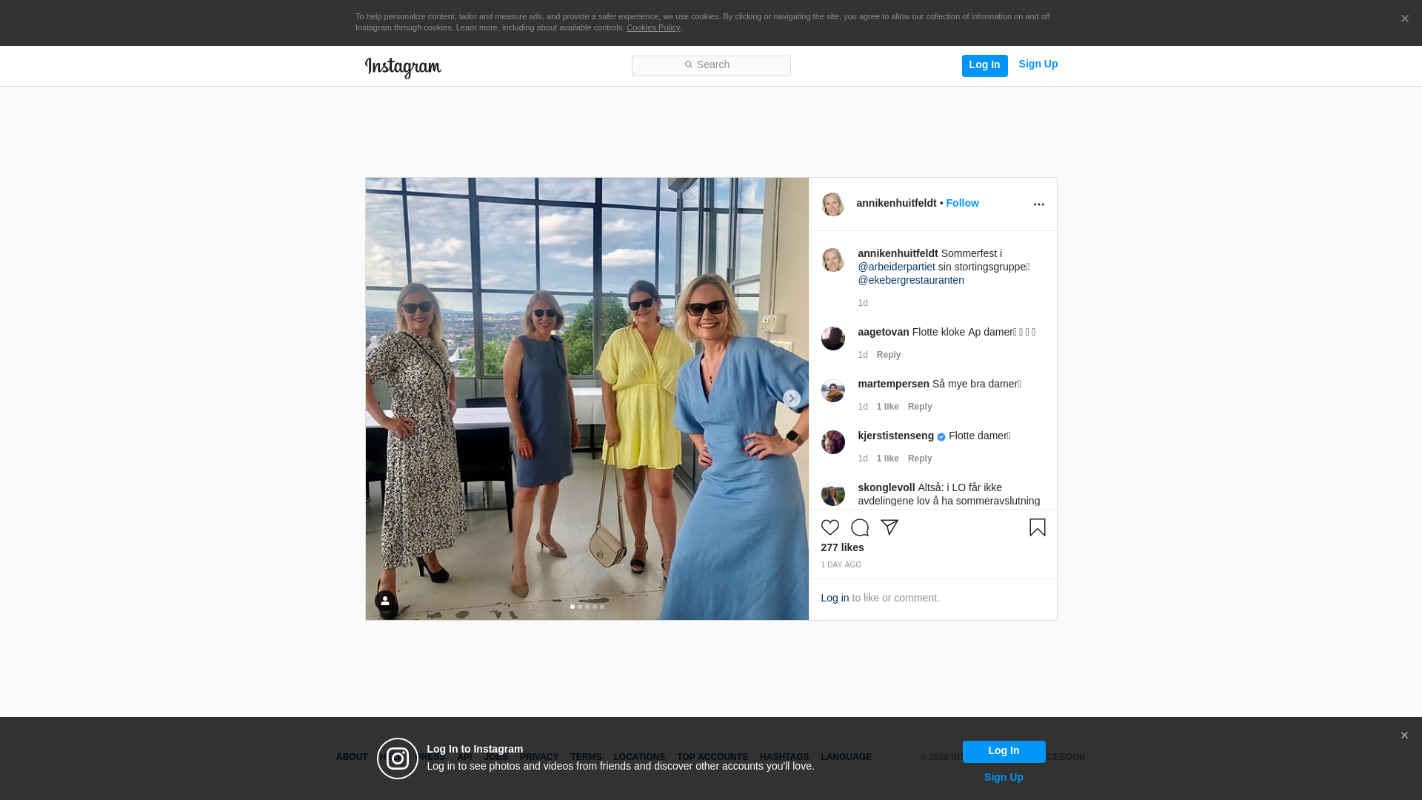Like the post with the heart icon
The image size is (1422, 800).
tap(830, 527)
